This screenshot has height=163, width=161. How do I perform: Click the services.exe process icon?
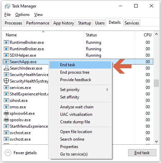(6, 88)
